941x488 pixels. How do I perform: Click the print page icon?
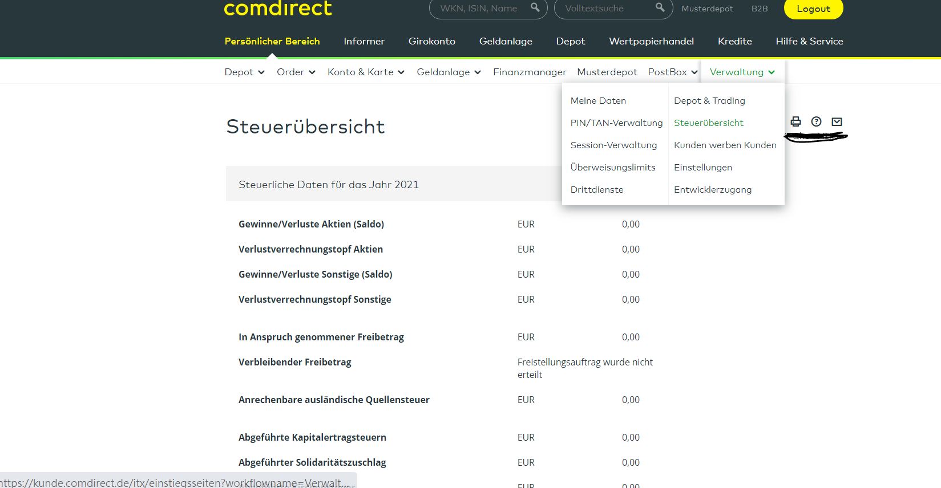coord(795,121)
